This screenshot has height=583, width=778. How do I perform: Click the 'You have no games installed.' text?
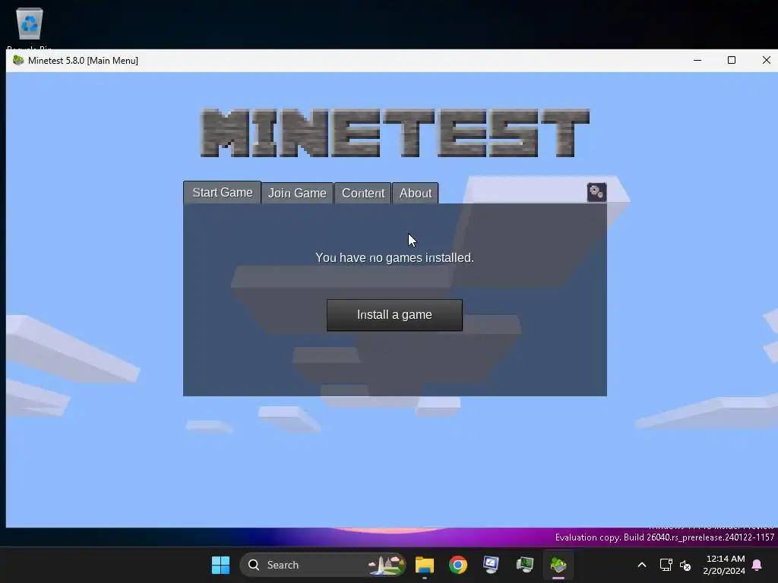click(x=394, y=258)
